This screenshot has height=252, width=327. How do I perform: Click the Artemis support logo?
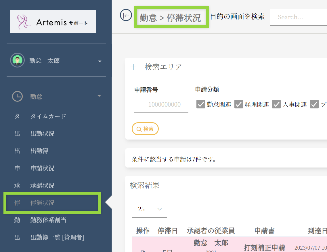(53, 22)
